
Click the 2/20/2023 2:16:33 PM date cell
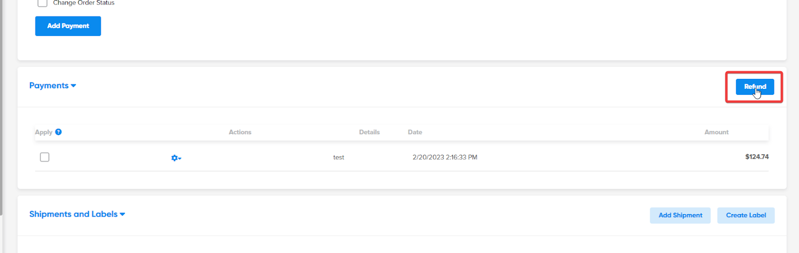(444, 157)
